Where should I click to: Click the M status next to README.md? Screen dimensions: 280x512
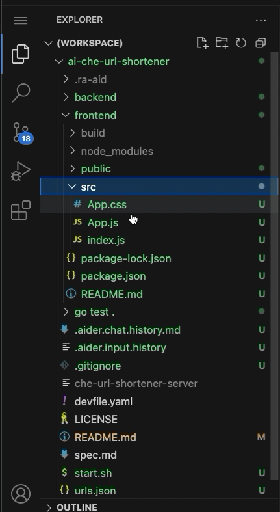[x=261, y=437]
